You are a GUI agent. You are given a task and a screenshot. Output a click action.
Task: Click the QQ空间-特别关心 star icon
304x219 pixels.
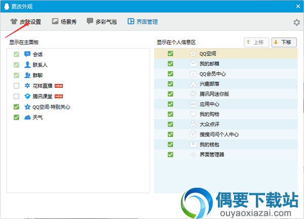point(27,107)
